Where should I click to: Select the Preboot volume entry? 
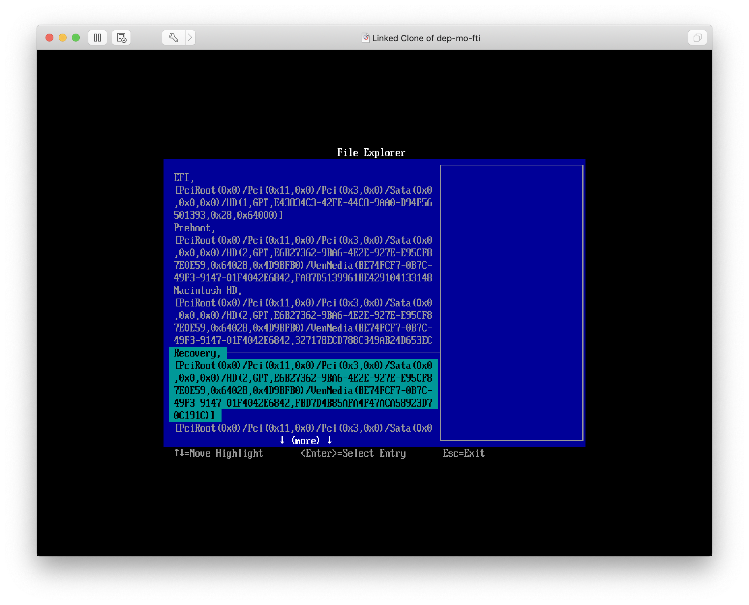[x=194, y=228]
